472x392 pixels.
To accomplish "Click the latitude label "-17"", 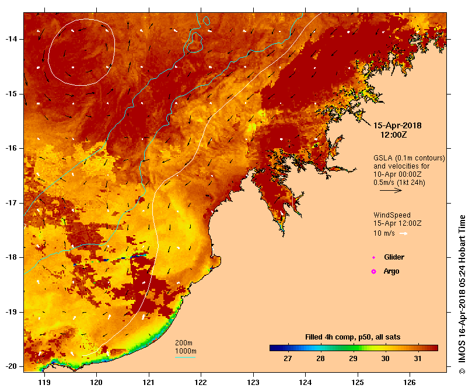I will (x=11, y=203).
